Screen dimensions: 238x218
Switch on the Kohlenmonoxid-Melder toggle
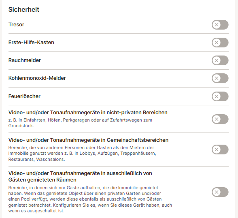click(x=220, y=78)
